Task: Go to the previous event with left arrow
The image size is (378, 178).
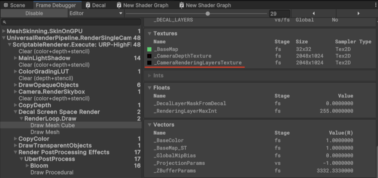Action: click(314, 14)
